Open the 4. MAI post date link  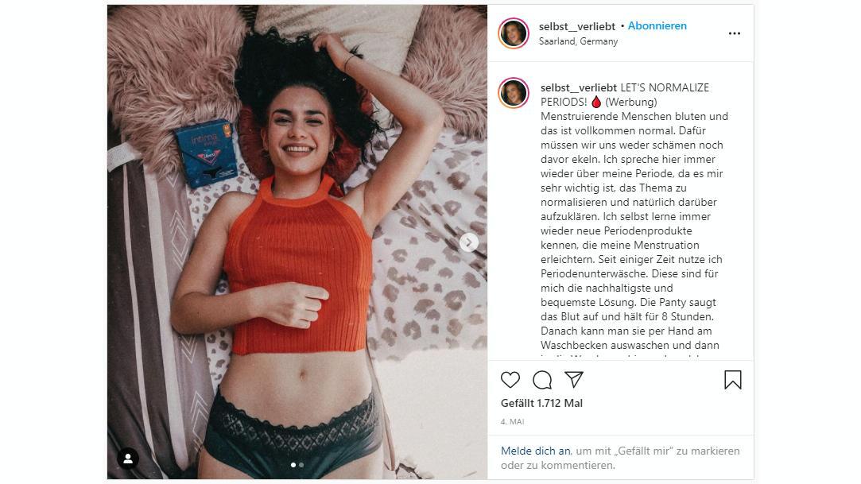tap(512, 421)
